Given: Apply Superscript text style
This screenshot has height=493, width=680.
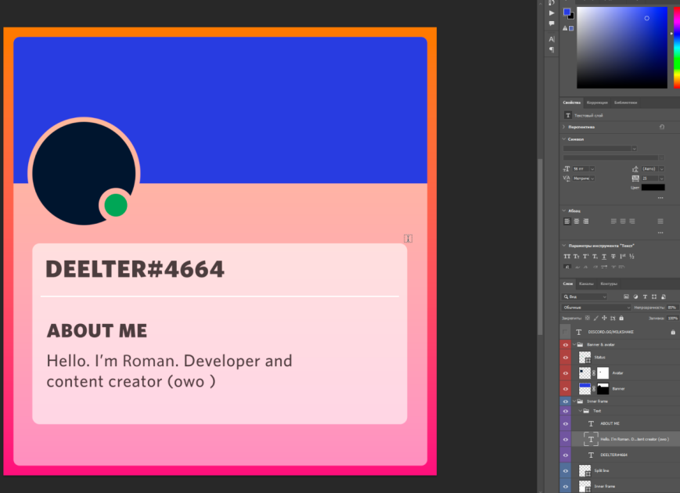Looking at the screenshot, I should coord(586,256).
